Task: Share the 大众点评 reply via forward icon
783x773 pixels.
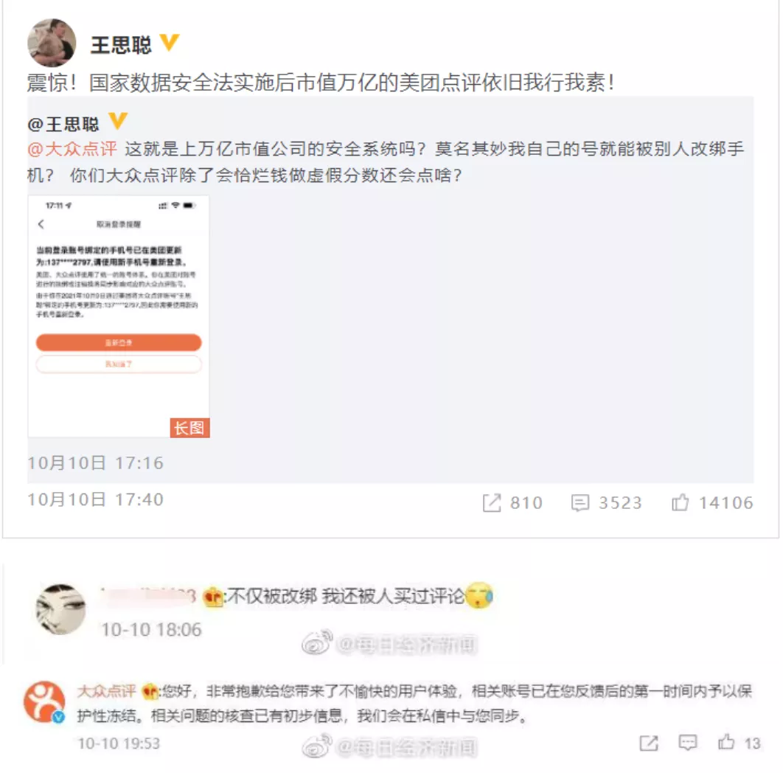Action: (649, 743)
